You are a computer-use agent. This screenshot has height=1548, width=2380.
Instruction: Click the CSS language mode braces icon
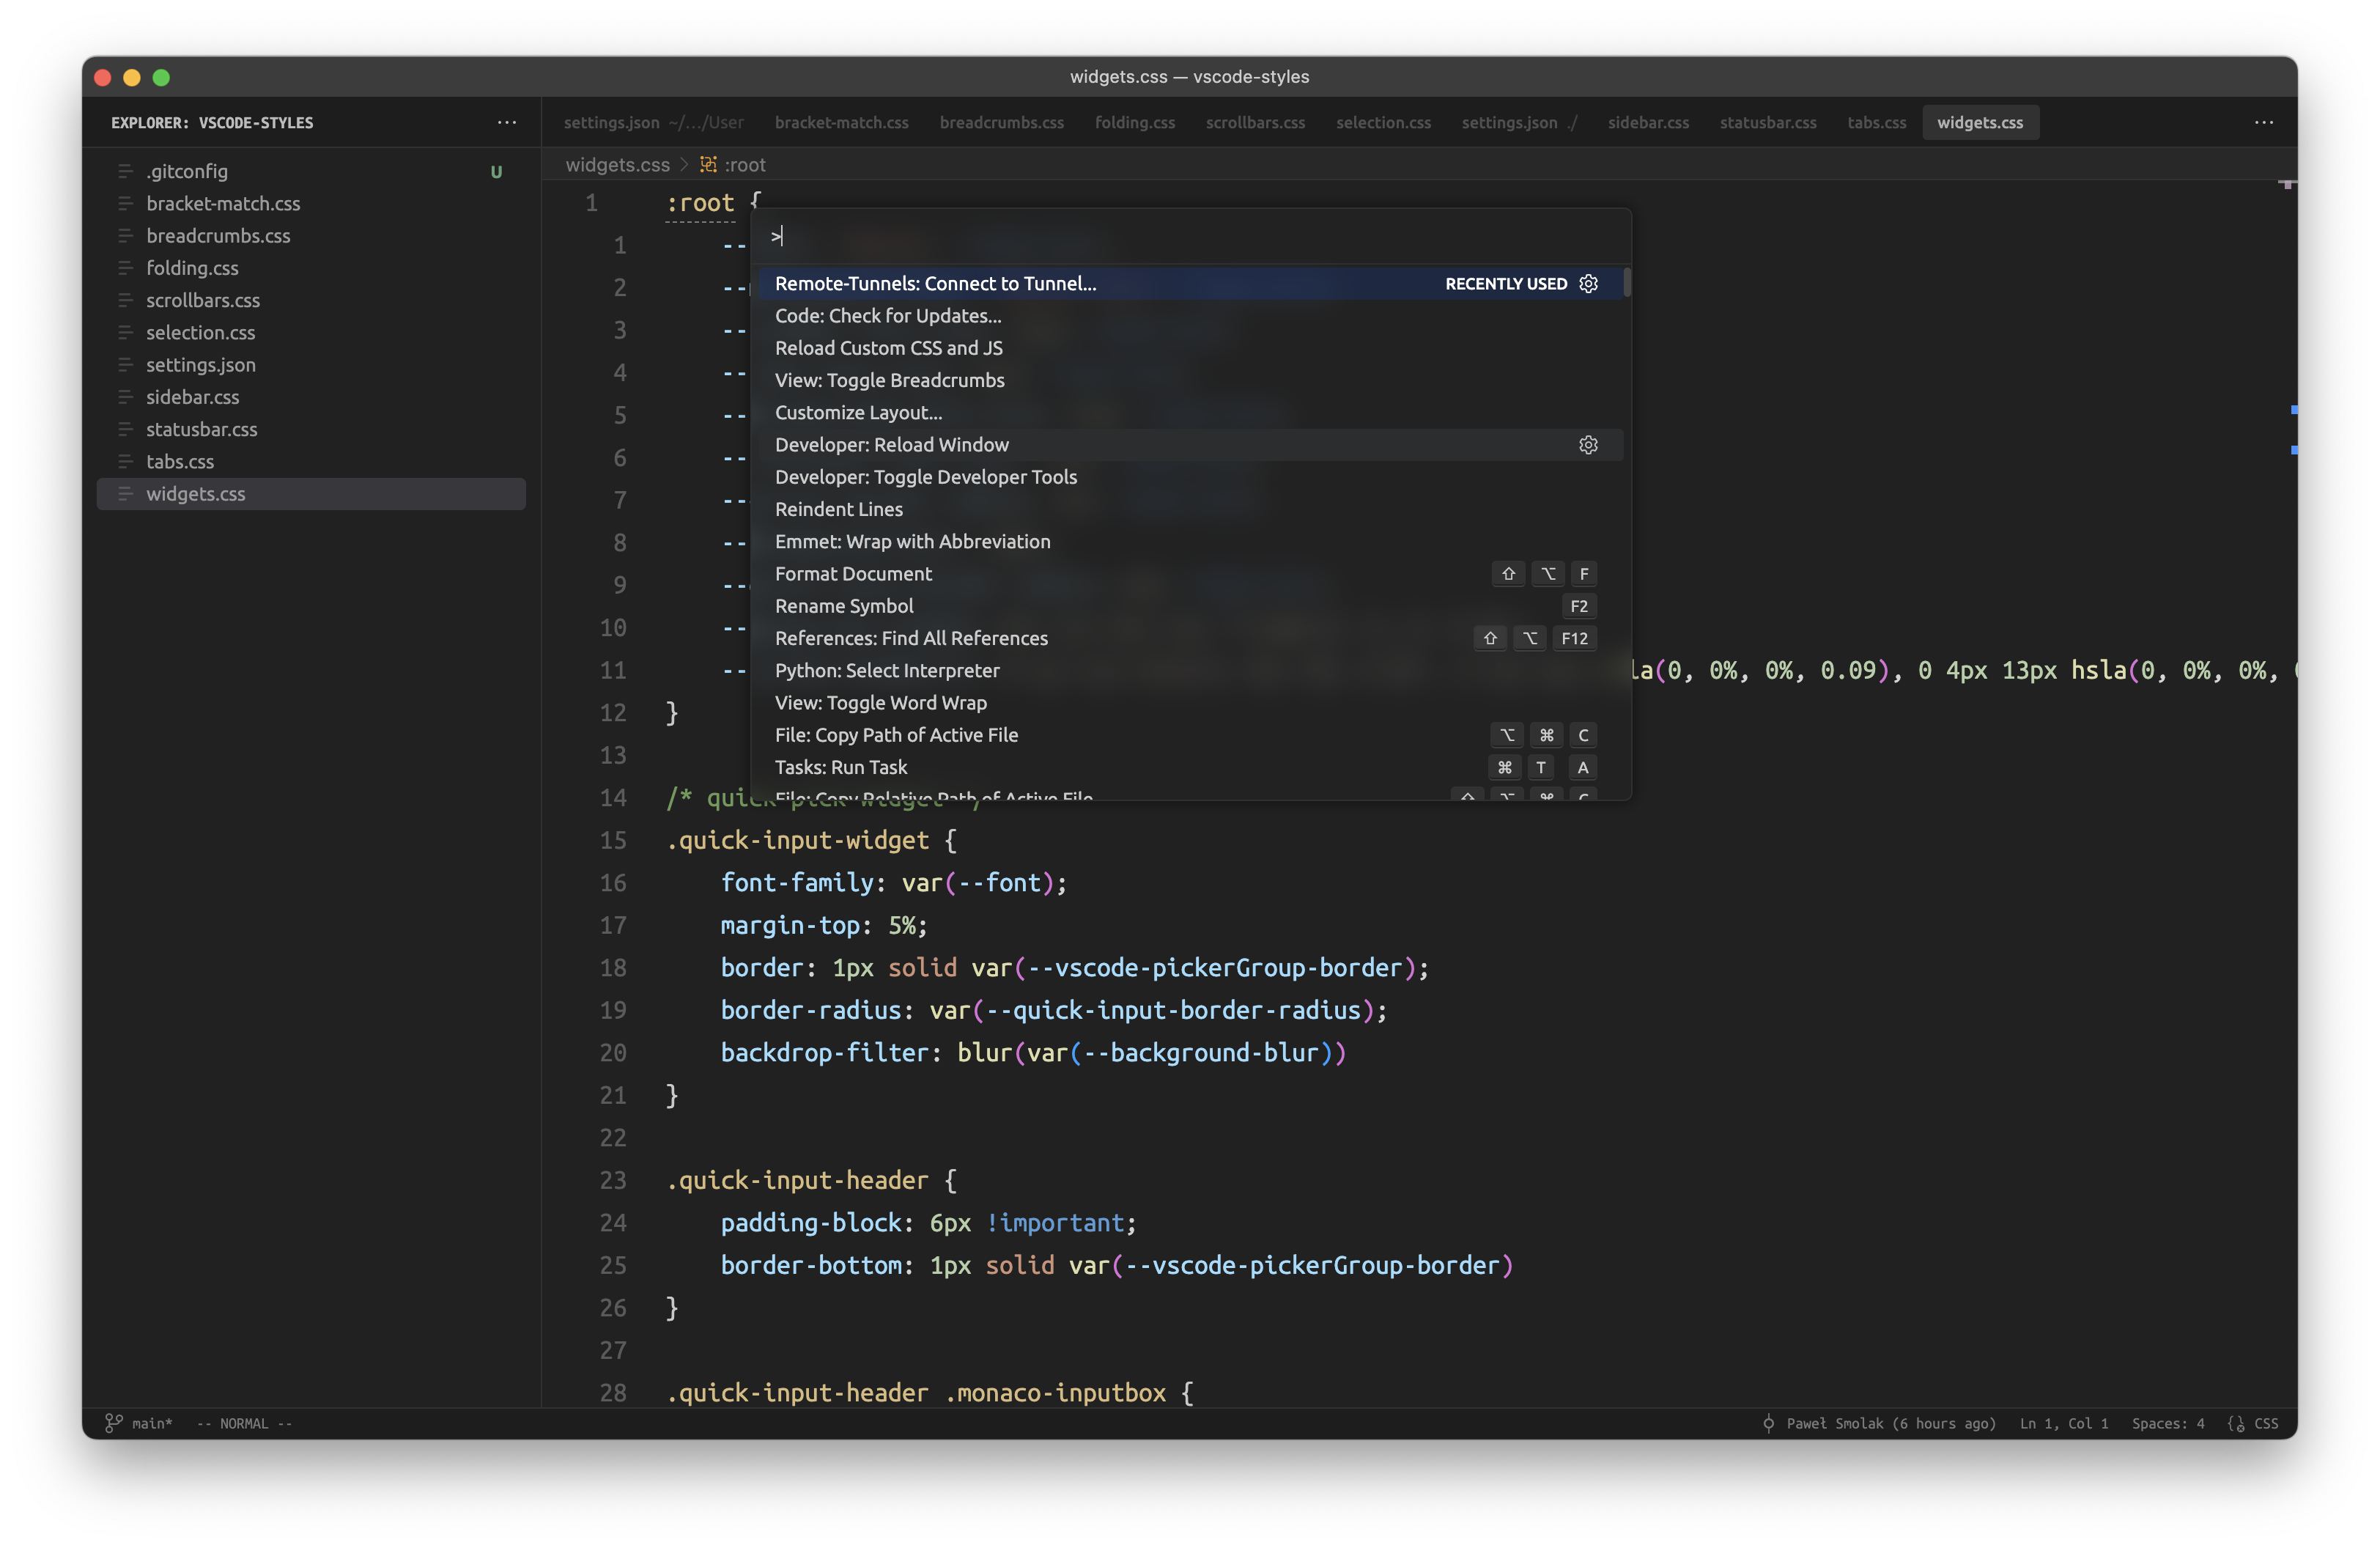(x=2237, y=1423)
